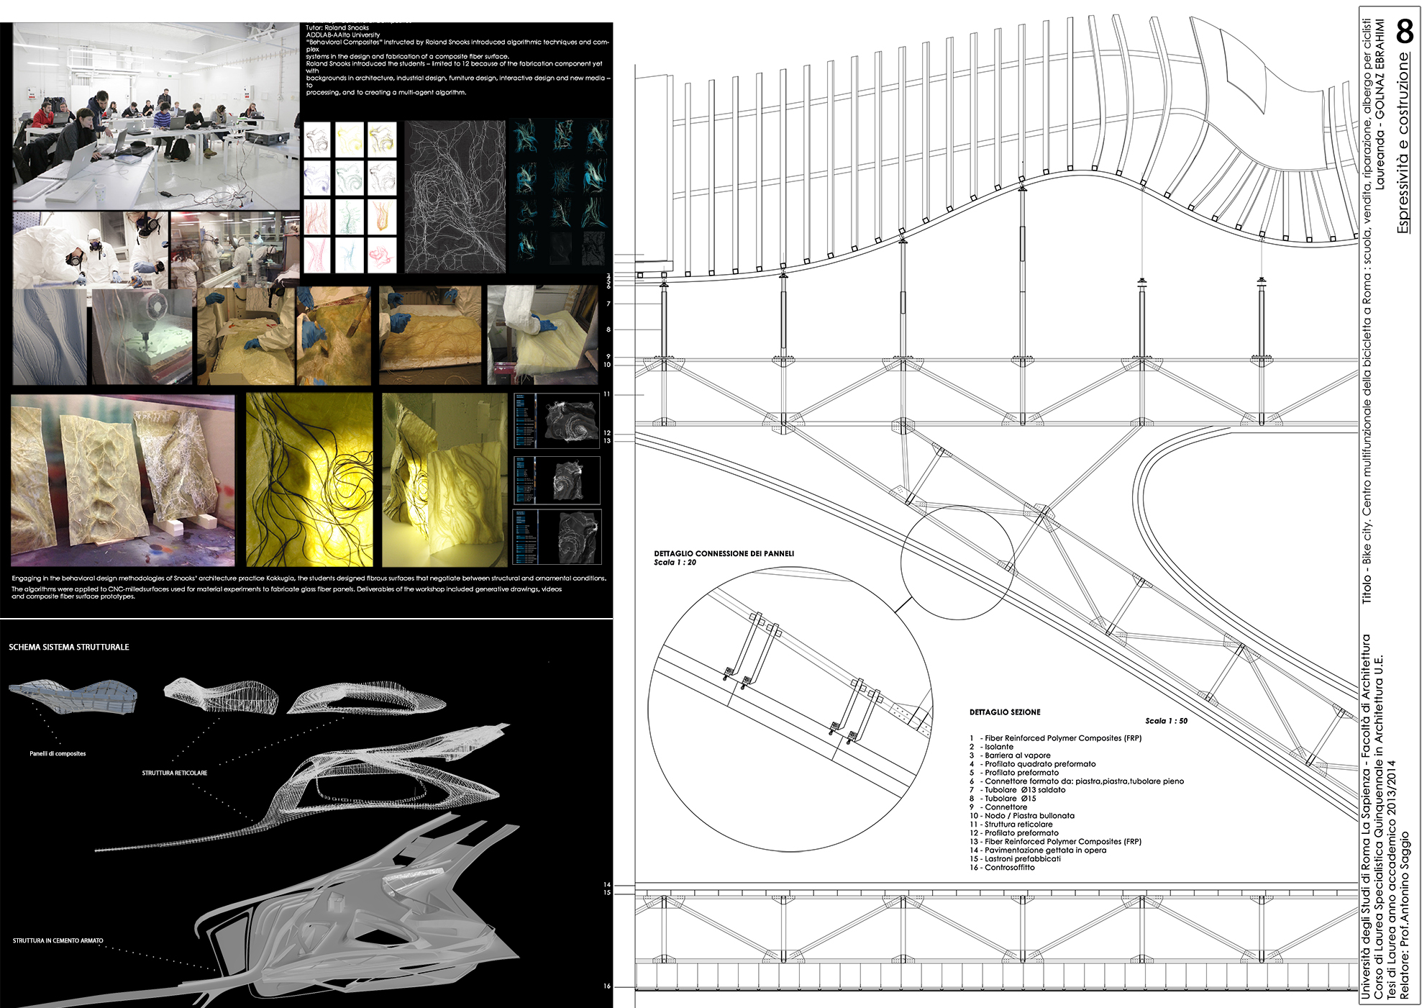Image resolution: width=1427 pixels, height=1008 pixels.
Task: Click the DETTAGLIO SEZIONE heading
Action: click(x=1004, y=712)
